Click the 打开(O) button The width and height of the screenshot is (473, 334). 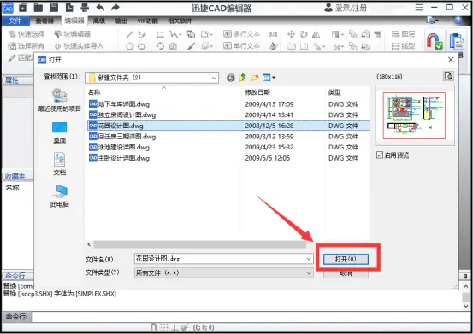coord(346,259)
